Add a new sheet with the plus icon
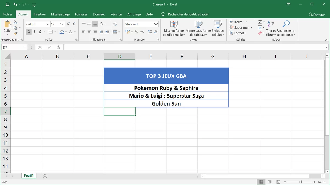 click(x=45, y=176)
